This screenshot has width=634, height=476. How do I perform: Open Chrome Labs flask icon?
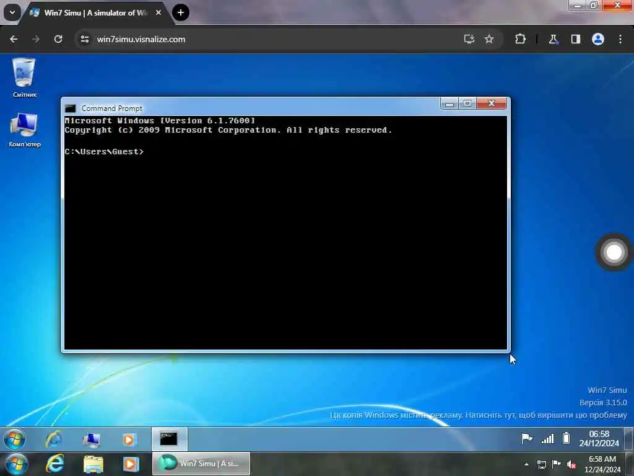pos(553,39)
